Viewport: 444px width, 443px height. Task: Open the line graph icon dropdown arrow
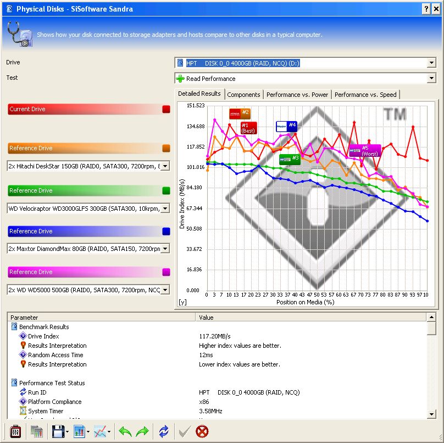tap(109, 431)
